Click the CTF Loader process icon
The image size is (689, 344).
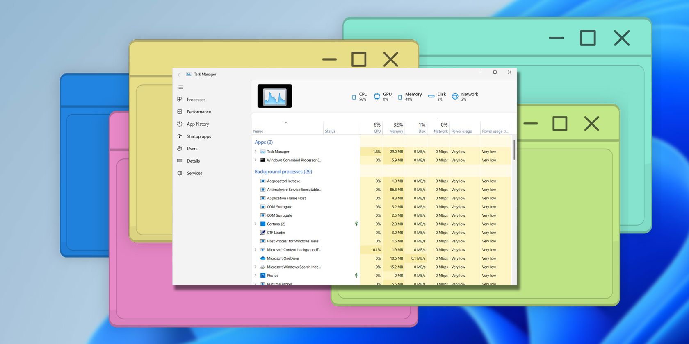pos(263,233)
